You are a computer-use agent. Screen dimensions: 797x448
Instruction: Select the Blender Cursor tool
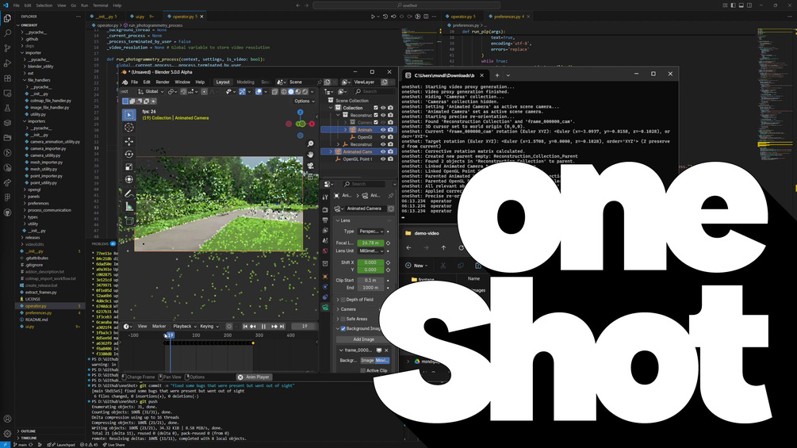[x=128, y=128]
